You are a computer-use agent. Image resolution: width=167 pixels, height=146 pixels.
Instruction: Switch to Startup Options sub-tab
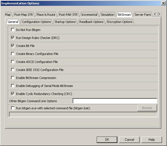pos(65,22)
